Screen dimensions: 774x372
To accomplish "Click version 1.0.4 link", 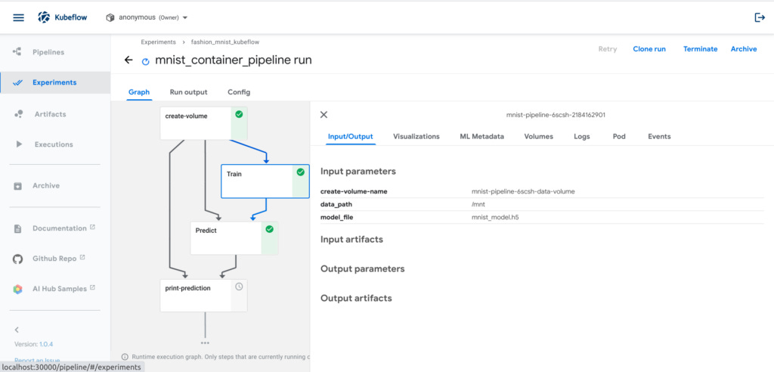I will click(x=46, y=344).
